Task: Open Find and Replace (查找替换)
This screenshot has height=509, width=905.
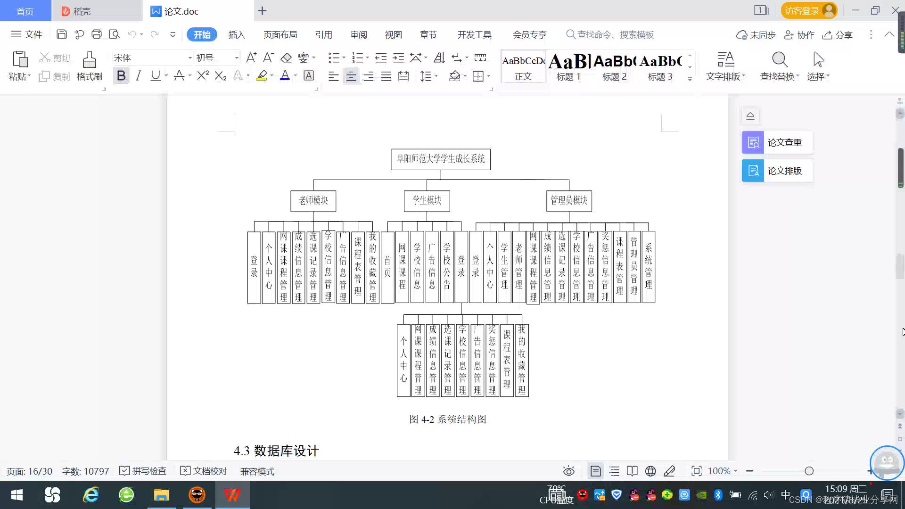Action: pyautogui.click(x=779, y=66)
